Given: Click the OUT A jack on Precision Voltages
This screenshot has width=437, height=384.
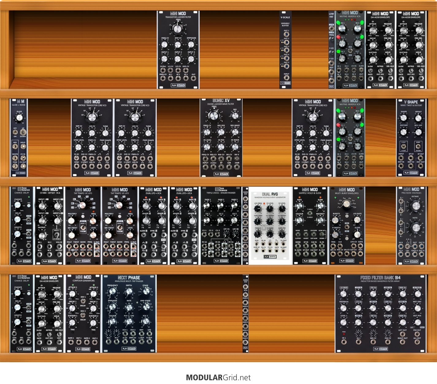Looking at the screenshot, I should [421, 255].
